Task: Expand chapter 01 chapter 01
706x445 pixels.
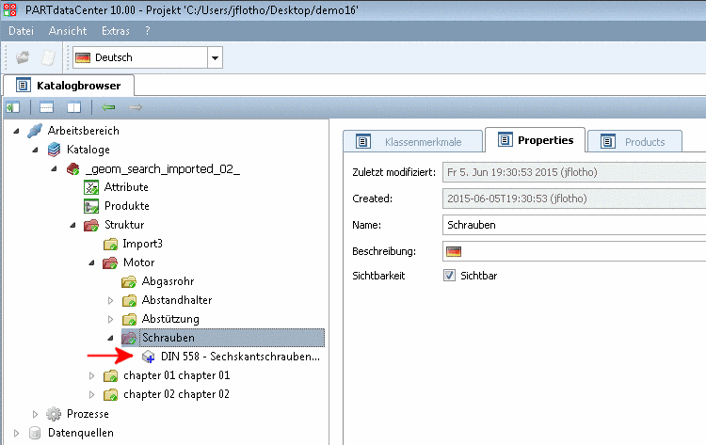Action: click(92, 375)
